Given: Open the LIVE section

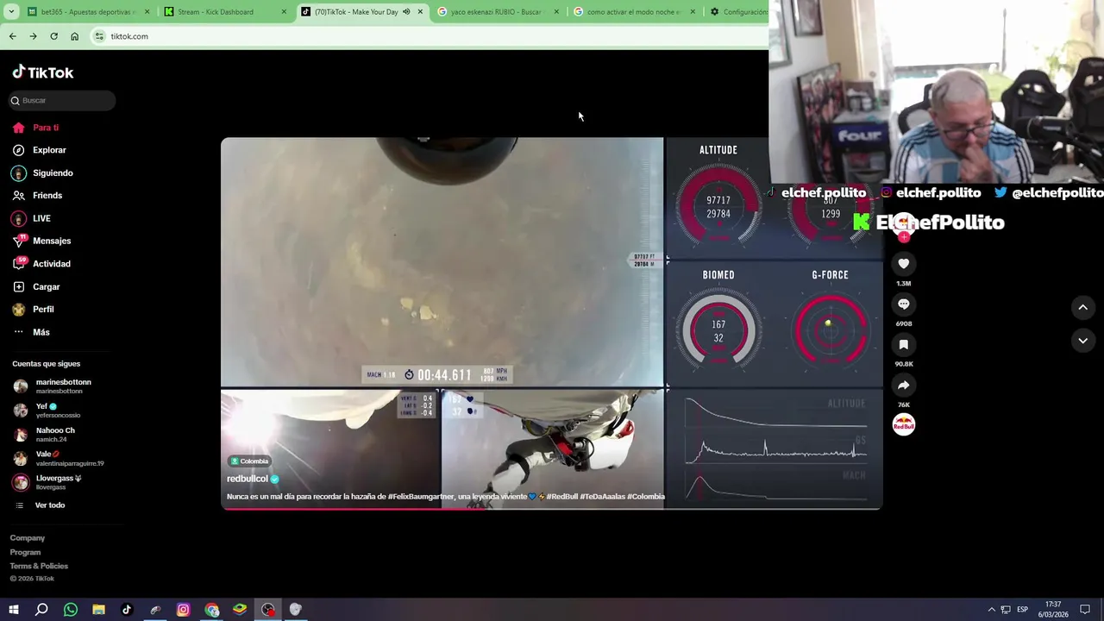Looking at the screenshot, I should click(41, 218).
